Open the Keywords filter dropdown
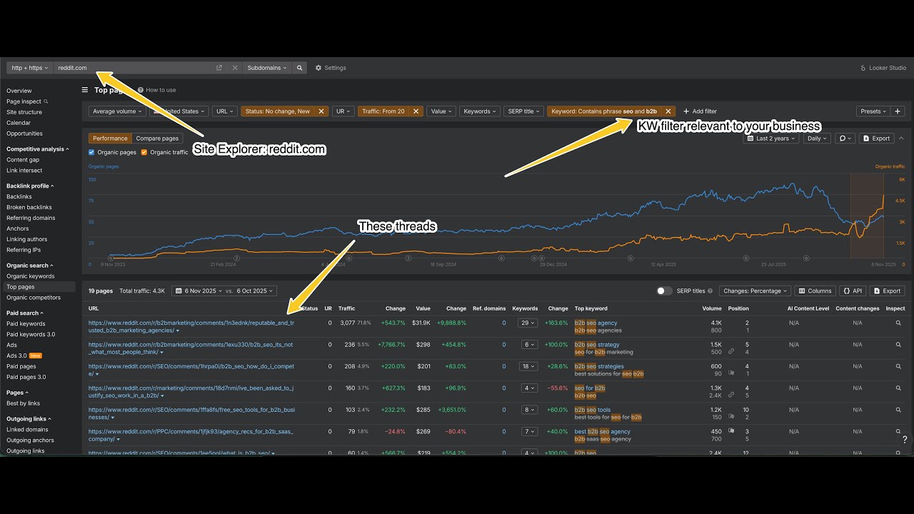The height and width of the screenshot is (514, 914). (480, 111)
